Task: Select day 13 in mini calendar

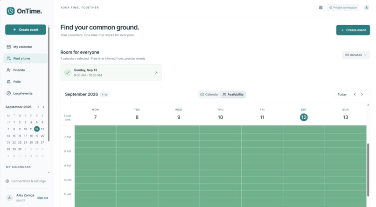Action: pos(42,129)
